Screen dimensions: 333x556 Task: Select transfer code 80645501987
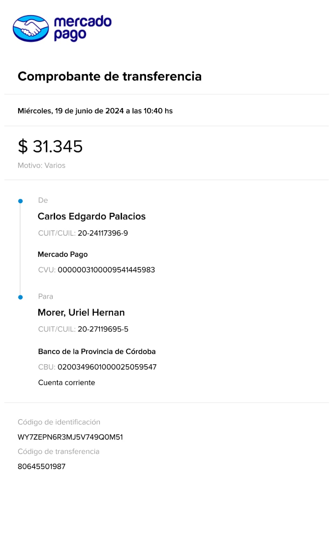coord(42,466)
